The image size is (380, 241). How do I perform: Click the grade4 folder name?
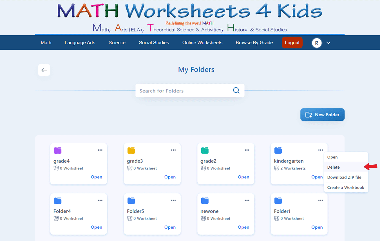coord(61,161)
